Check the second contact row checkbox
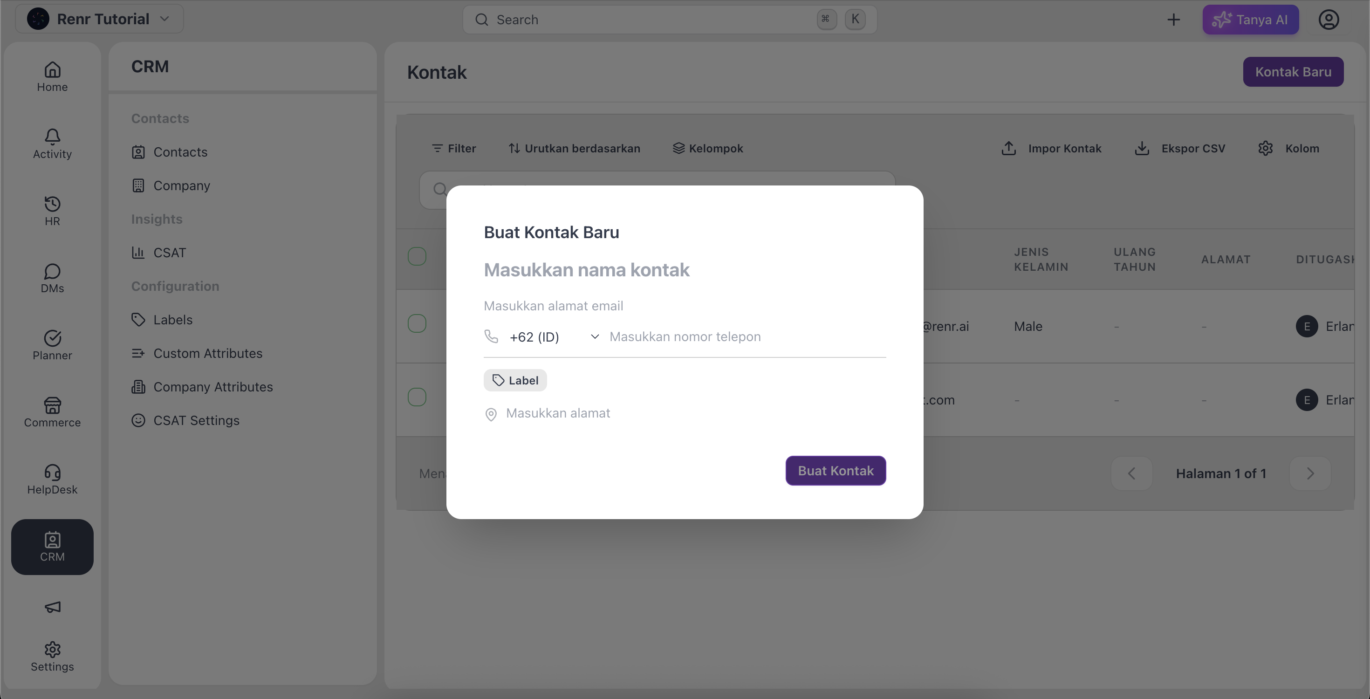The width and height of the screenshot is (1370, 699). [x=417, y=397]
